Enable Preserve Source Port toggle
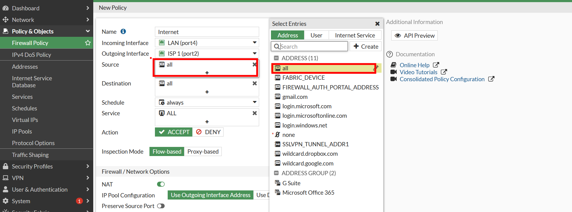The width and height of the screenshot is (572, 212). click(x=161, y=206)
